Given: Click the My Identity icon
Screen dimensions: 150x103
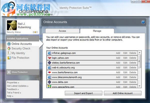Looking at the screenshot, I should [9, 53].
